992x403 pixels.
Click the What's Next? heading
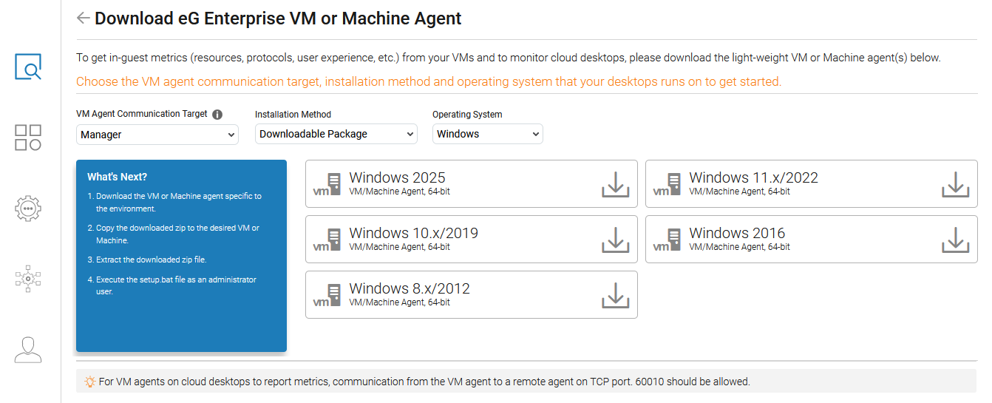pos(117,177)
